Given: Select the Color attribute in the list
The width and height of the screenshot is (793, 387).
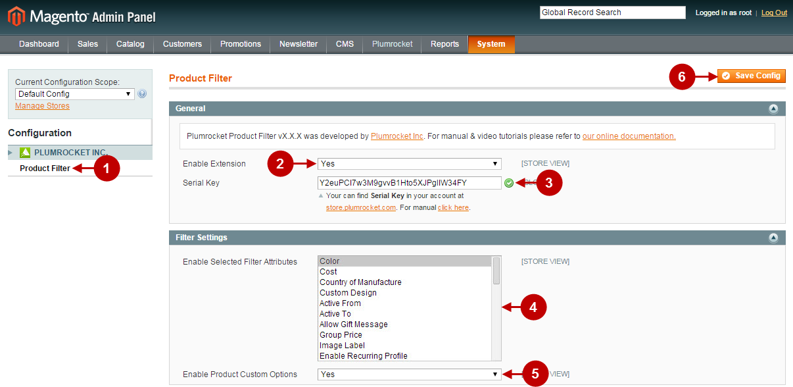Looking at the screenshot, I should [405, 261].
